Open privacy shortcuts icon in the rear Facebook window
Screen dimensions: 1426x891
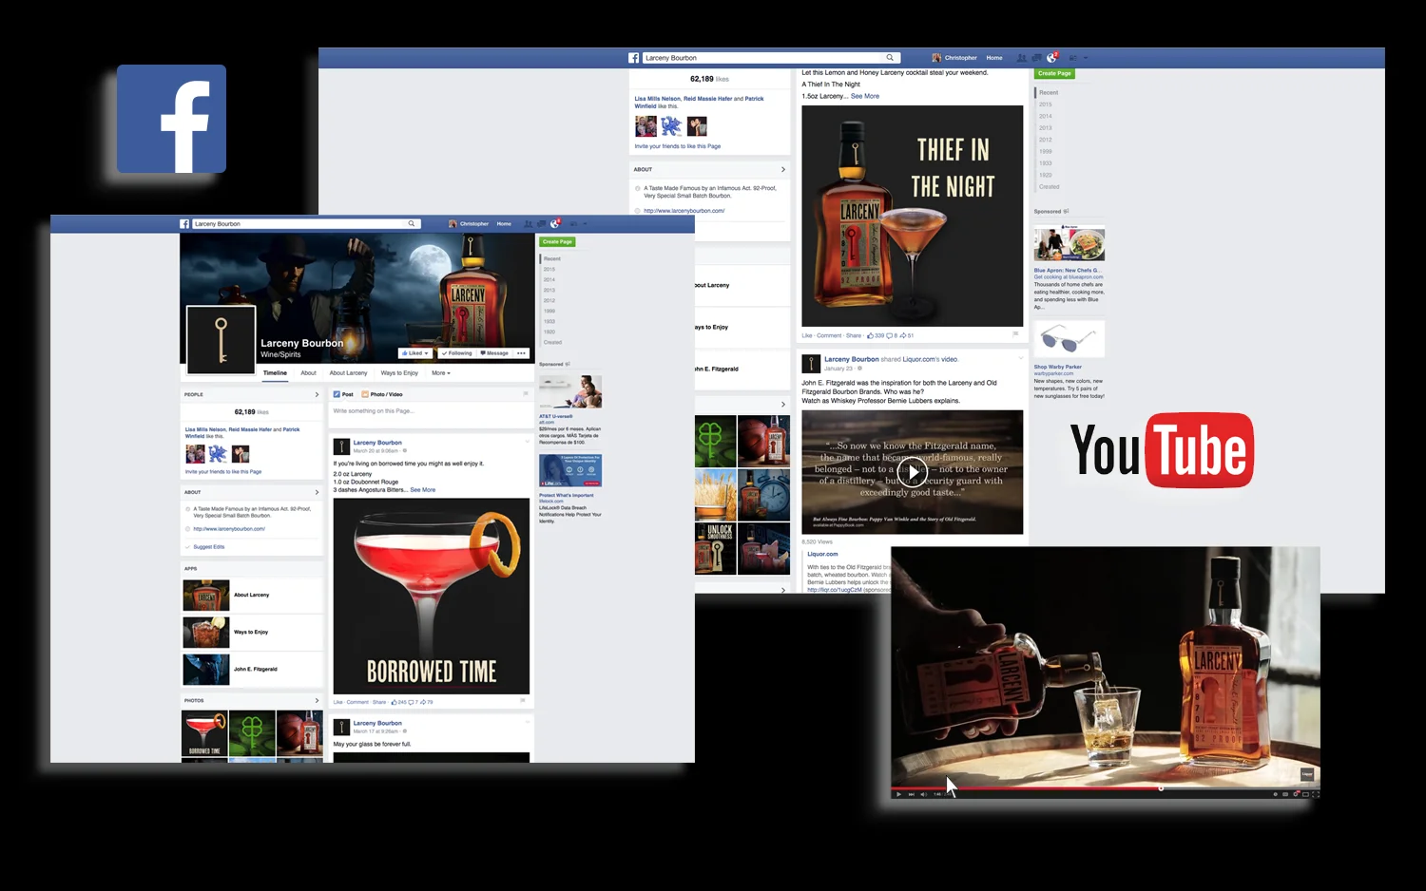click(x=1073, y=58)
